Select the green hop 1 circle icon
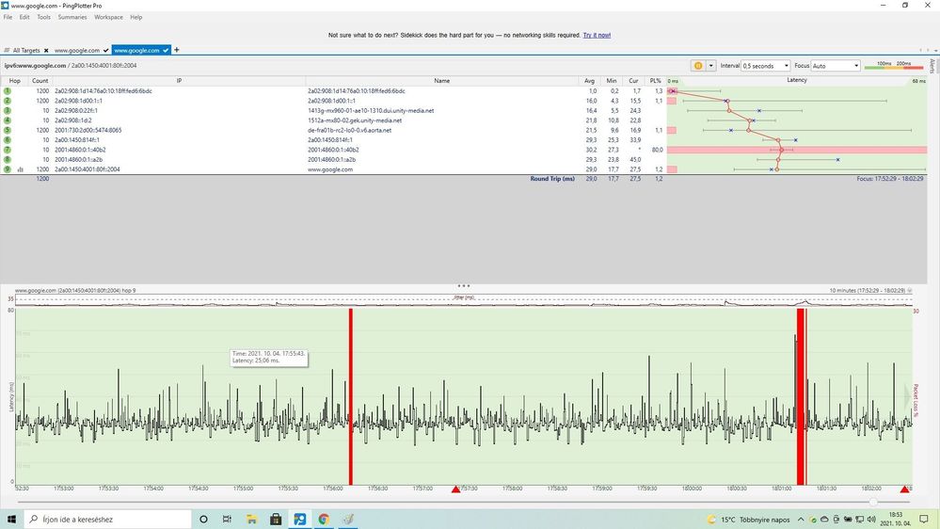This screenshot has width=940, height=529. click(x=8, y=91)
